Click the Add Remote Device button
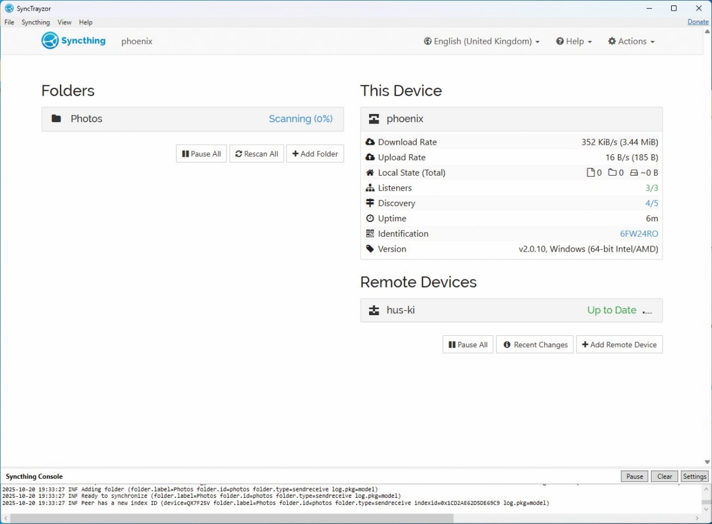This screenshot has width=712, height=524. pos(619,345)
